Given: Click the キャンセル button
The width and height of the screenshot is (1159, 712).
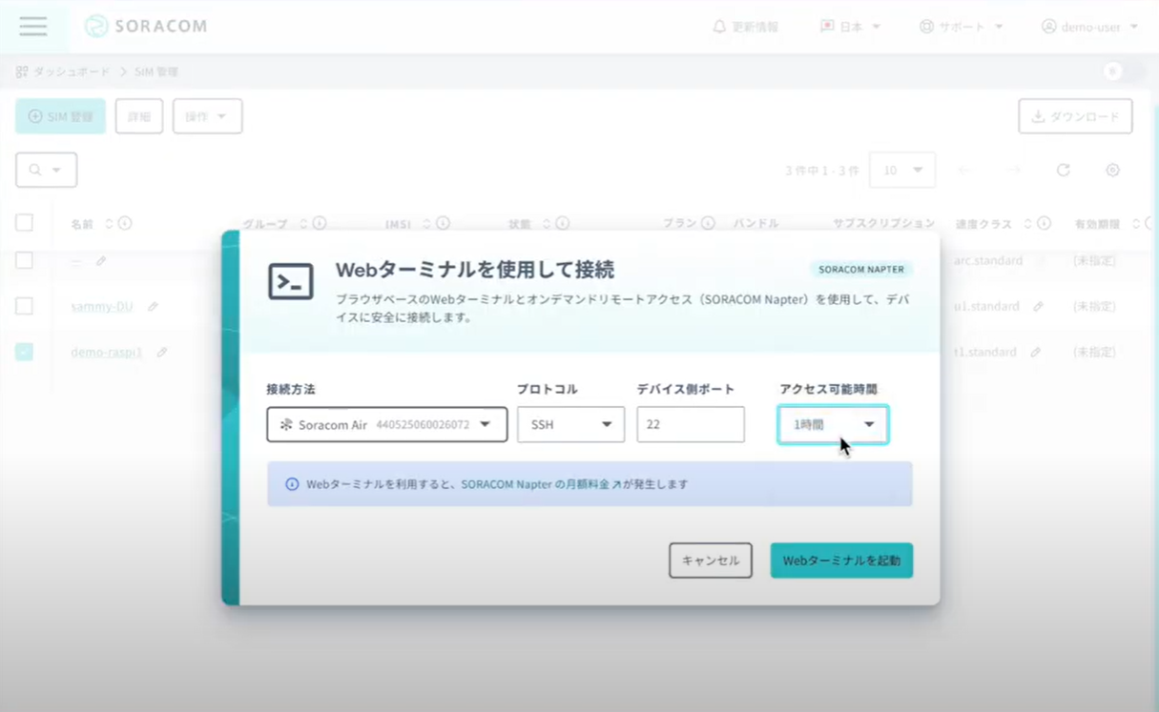Looking at the screenshot, I should pos(710,560).
